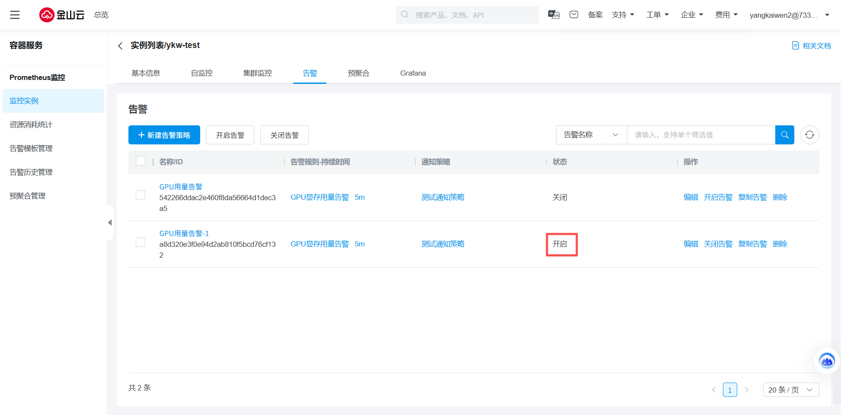Click the Kingsoft Cloud logo

click(x=62, y=15)
